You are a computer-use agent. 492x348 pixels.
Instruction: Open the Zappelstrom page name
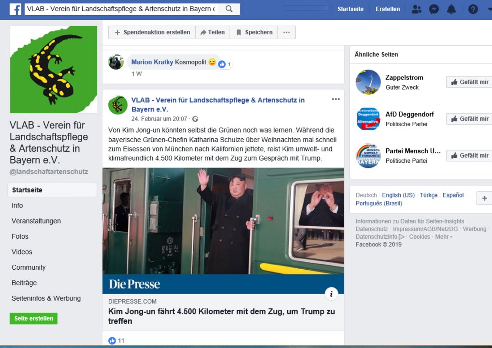404,77
